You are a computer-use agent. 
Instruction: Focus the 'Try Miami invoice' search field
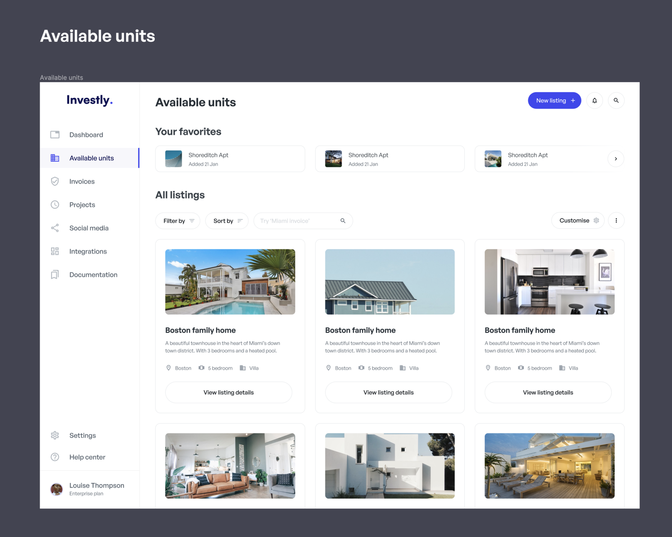303,221
